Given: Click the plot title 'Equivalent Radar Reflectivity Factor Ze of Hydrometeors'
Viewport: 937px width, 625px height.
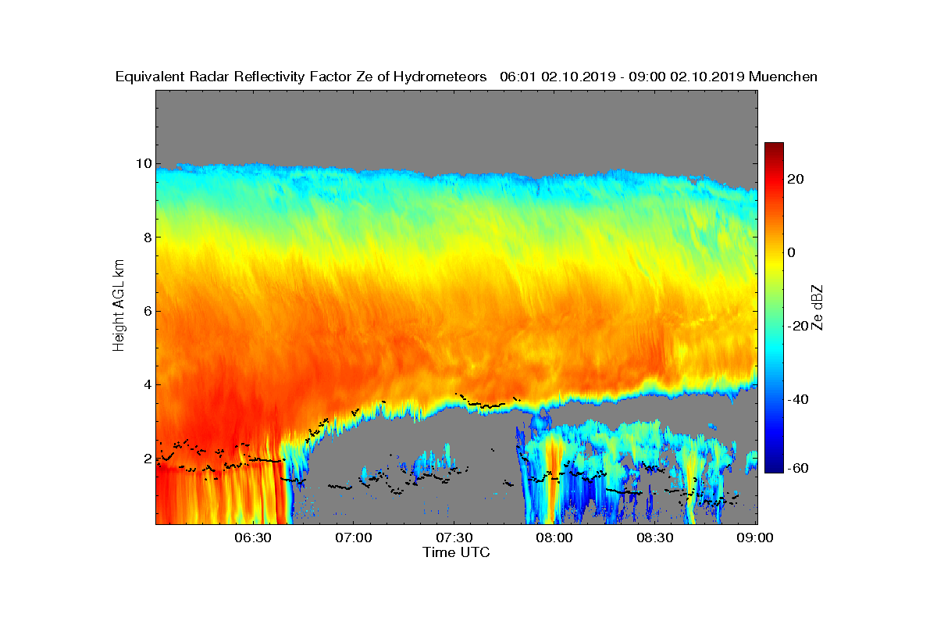Looking at the screenshot, I should 301,77.
